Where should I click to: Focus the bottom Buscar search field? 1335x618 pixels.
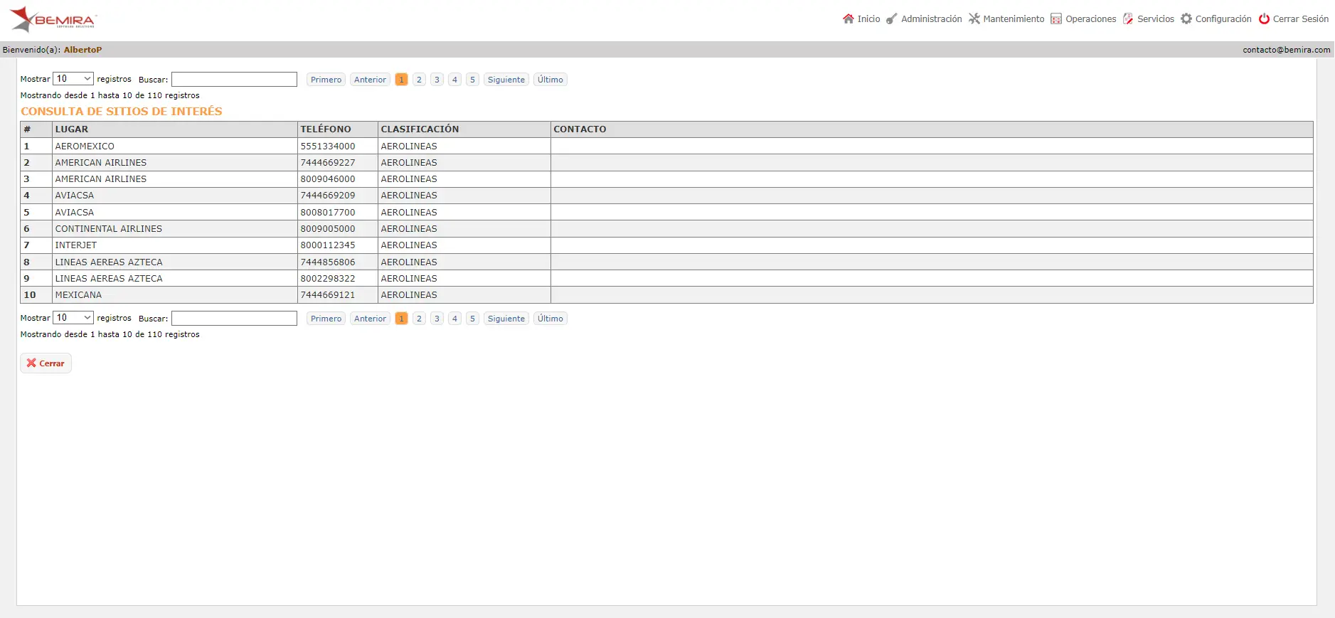(234, 318)
